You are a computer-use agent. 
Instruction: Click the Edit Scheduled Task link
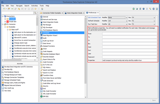[94, 17]
